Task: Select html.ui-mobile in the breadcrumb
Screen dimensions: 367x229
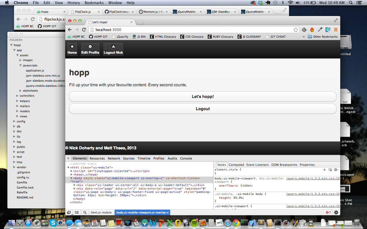Action: click(x=101, y=212)
